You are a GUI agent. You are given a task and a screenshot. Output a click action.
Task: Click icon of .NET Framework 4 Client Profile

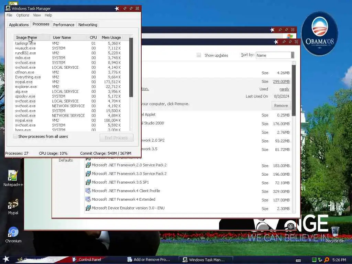(x=88, y=191)
